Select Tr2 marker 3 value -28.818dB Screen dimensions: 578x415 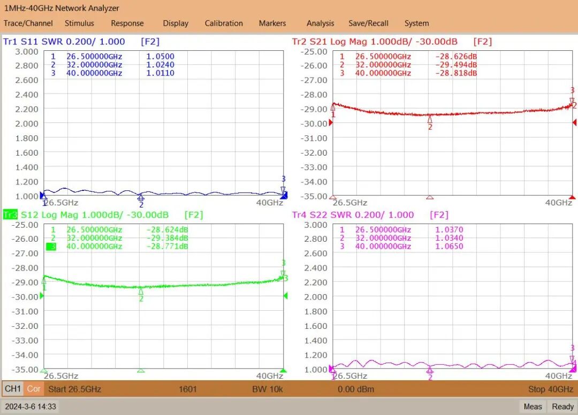[x=455, y=73]
